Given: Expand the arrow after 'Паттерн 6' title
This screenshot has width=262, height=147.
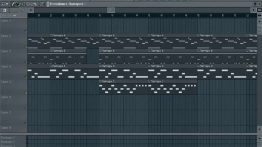Looking at the screenshot, I should tap(86, 4).
